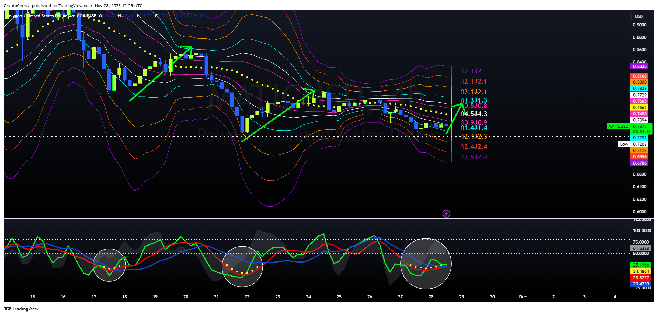
Task: Select the yellow 0.7562 price label
Action: 639,107
